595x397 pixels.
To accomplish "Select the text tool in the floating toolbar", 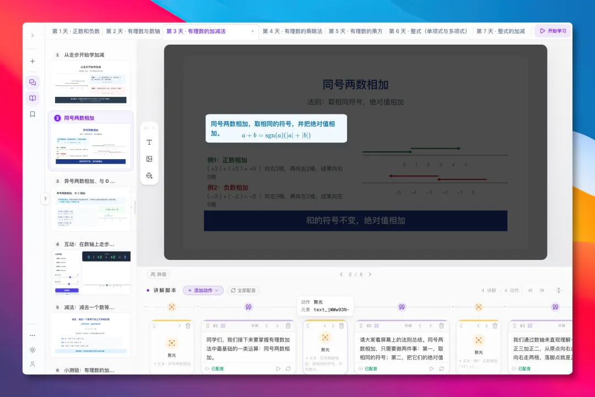I will point(149,142).
